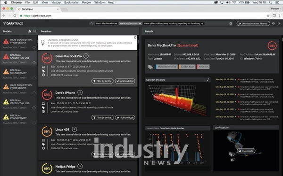Click the tag icon beside Microsoft Windows label
The image size is (283, 176).
(x=150, y=67)
